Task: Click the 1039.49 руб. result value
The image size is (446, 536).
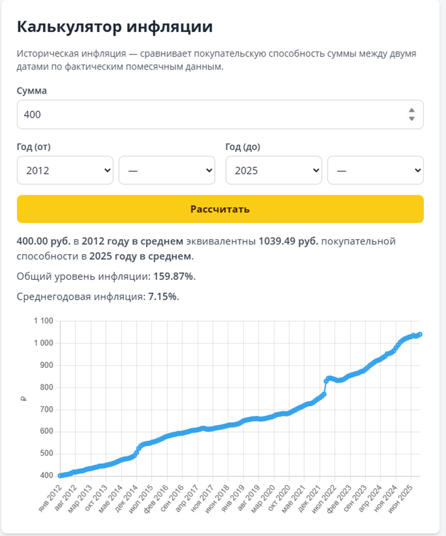Action: pos(288,241)
